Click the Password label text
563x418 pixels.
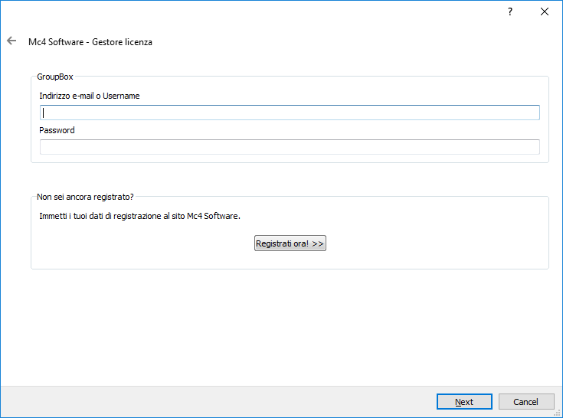click(x=57, y=130)
